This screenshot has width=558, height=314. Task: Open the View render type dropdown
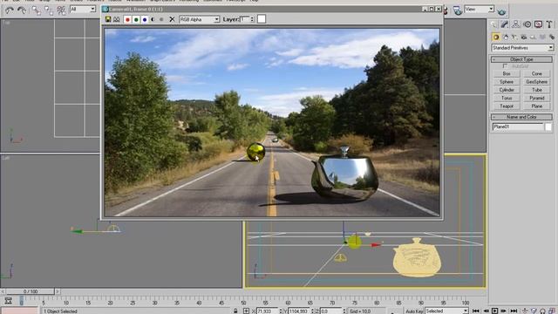pos(480,10)
